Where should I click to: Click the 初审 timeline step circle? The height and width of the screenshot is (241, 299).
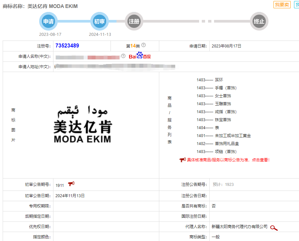click(x=99, y=21)
